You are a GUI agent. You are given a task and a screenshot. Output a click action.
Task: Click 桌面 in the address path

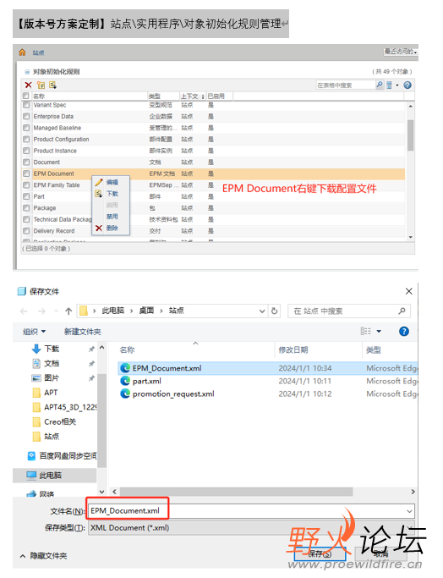[x=146, y=311]
